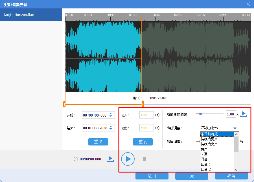Pick 回音 2 from the effect list
The image size is (254, 182).
point(217,169)
